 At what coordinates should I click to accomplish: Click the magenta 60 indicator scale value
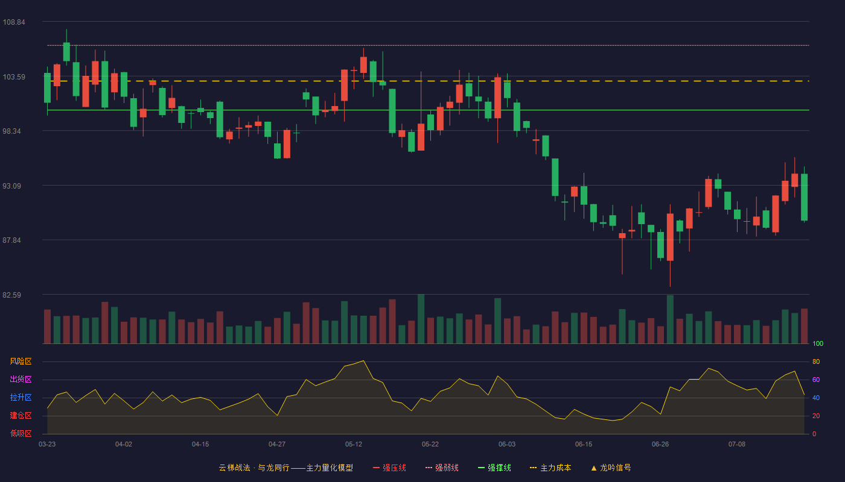[x=816, y=380]
